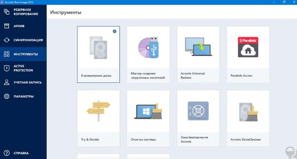Launch the Клонирование диска tool label
The image size is (297, 159).
coord(96,75)
